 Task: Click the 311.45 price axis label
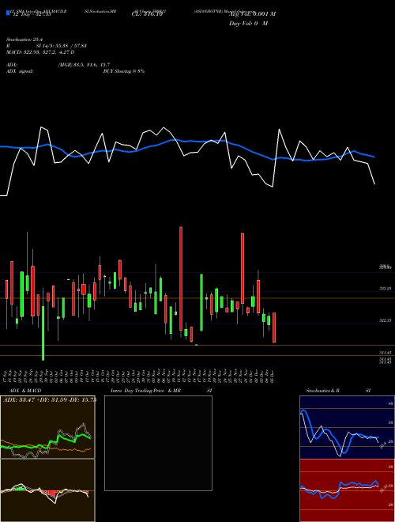[386, 352]
